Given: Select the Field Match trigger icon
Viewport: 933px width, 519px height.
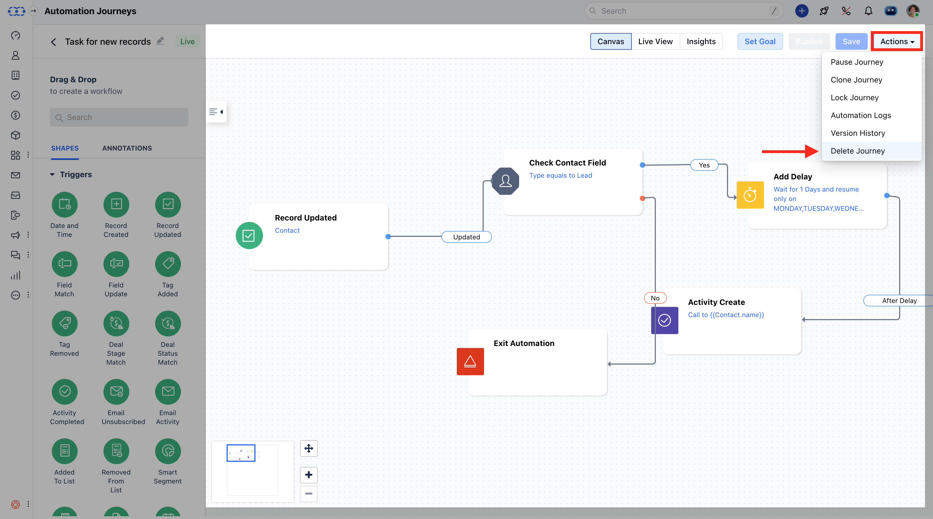Looking at the screenshot, I should tap(64, 264).
